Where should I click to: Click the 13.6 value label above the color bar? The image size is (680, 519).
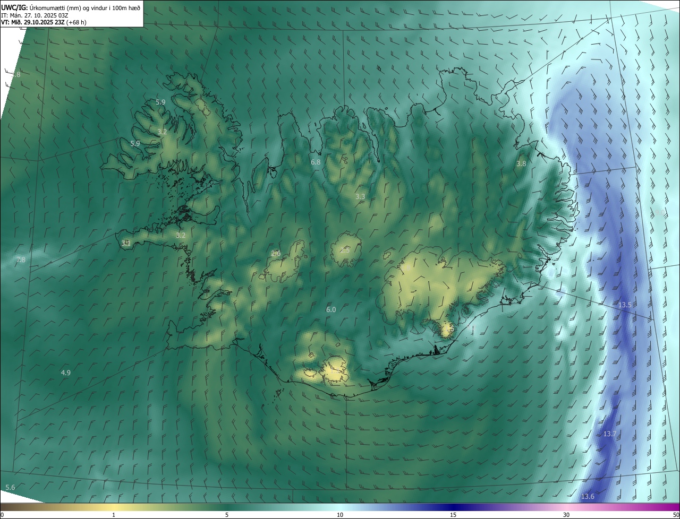click(588, 497)
